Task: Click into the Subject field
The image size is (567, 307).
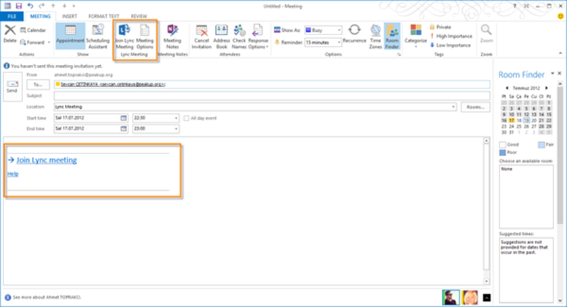Action: coord(272,95)
